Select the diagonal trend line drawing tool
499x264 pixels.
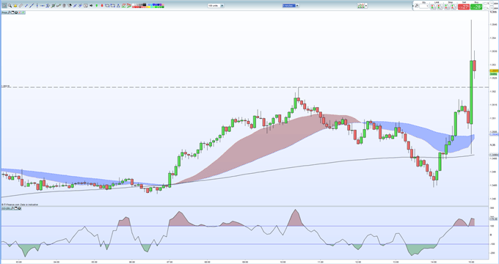pyautogui.click(x=32, y=5)
